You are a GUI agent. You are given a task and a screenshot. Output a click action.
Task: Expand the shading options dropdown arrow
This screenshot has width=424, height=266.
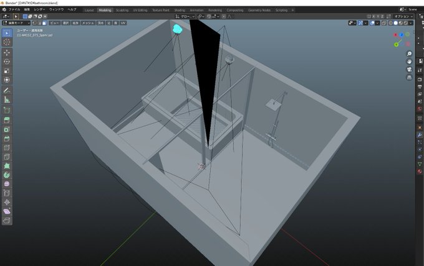pyautogui.click(x=411, y=23)
